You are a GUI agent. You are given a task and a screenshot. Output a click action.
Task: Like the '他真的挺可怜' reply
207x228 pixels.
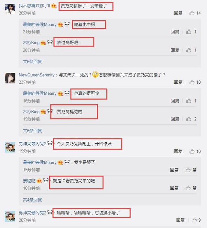(x=191, y=101)
